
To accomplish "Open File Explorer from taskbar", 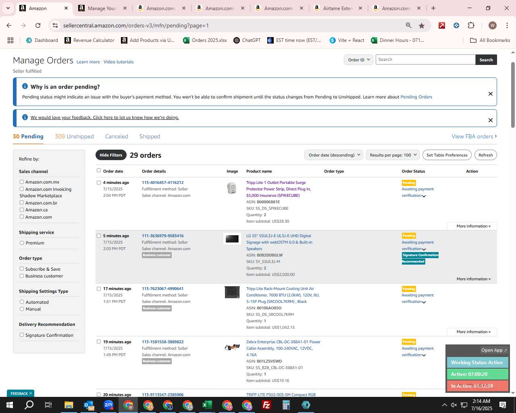I will click(69, 405).
